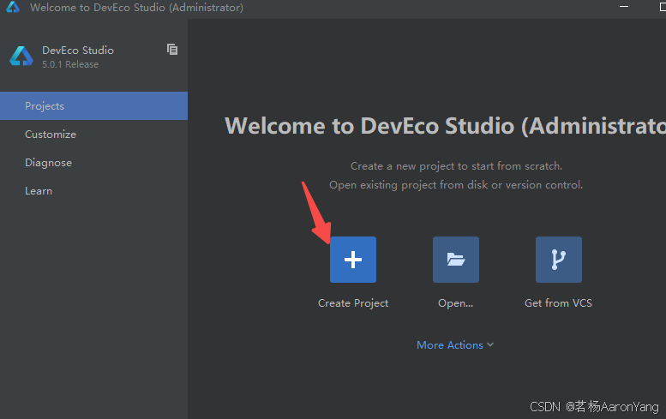
Task: Click the Open... label
Action: (x=455, y=303)
